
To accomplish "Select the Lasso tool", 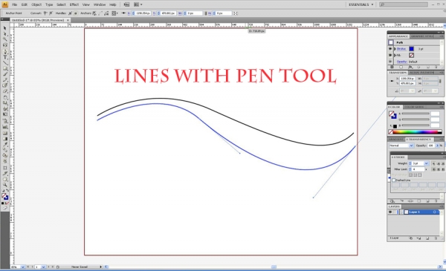I will (5, 45).
